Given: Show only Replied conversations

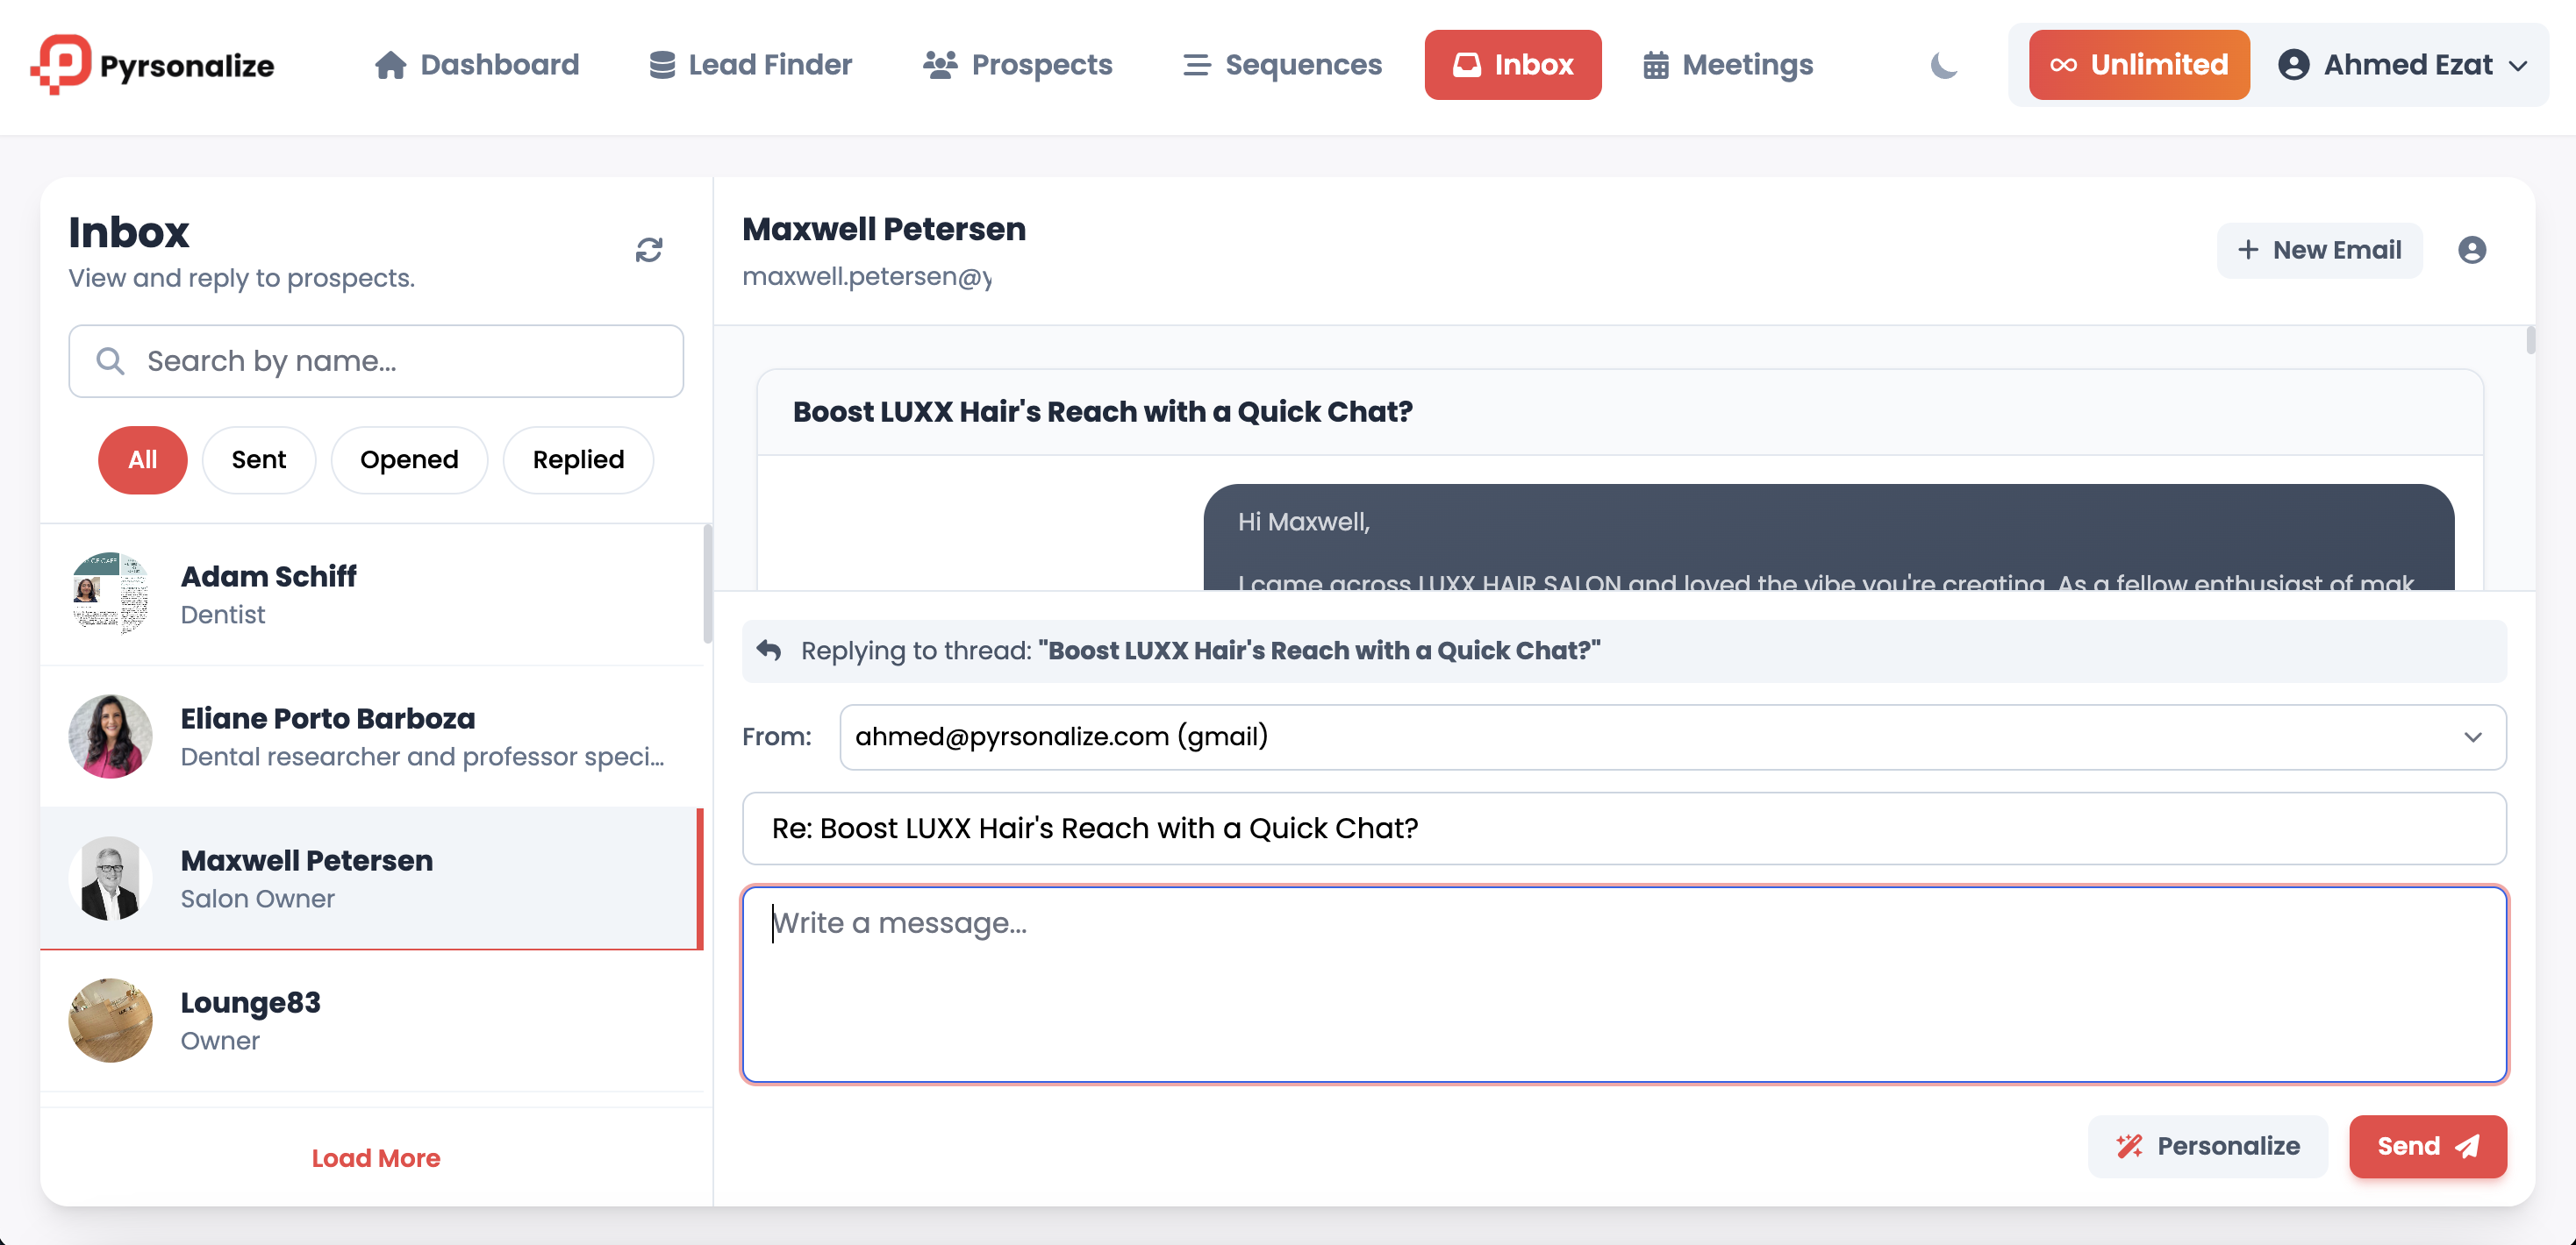Looking at the screenshot, I should pos(577,459).
